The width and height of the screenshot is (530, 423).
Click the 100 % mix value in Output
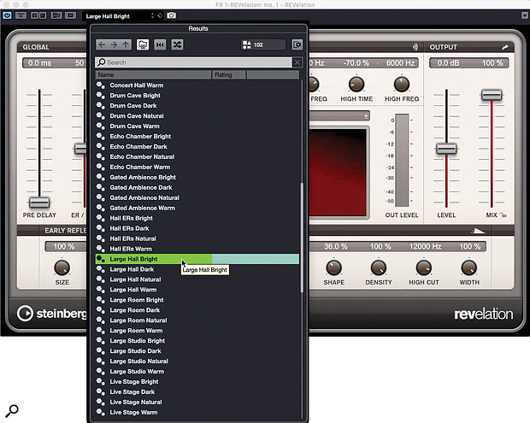[x=492, y=63]
